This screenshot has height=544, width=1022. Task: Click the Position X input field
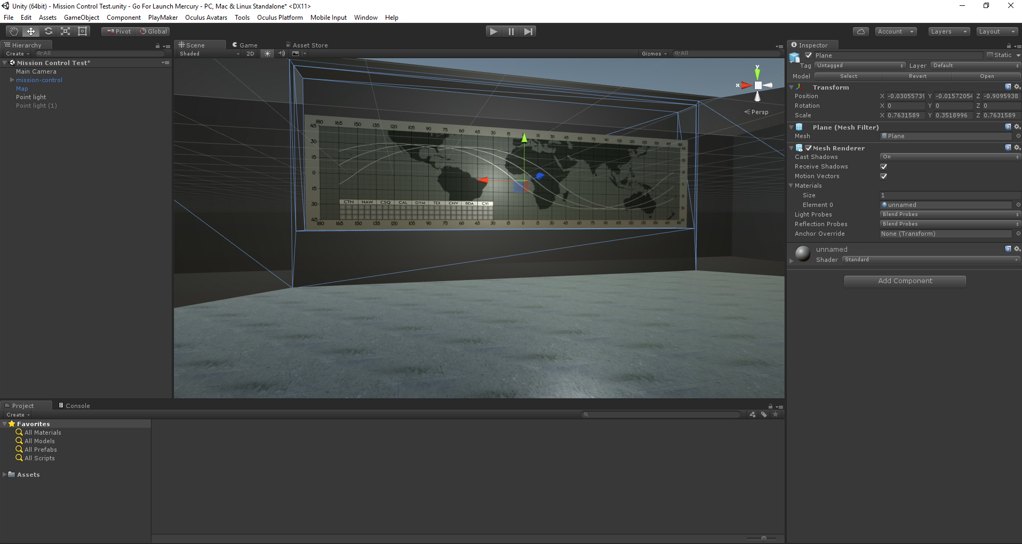pos(905,96)
